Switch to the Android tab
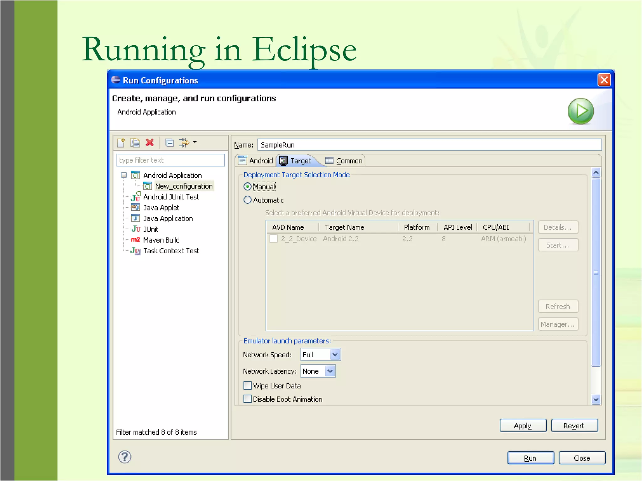The height and width of the screenshot is (481, 642). tap(256, 161)
